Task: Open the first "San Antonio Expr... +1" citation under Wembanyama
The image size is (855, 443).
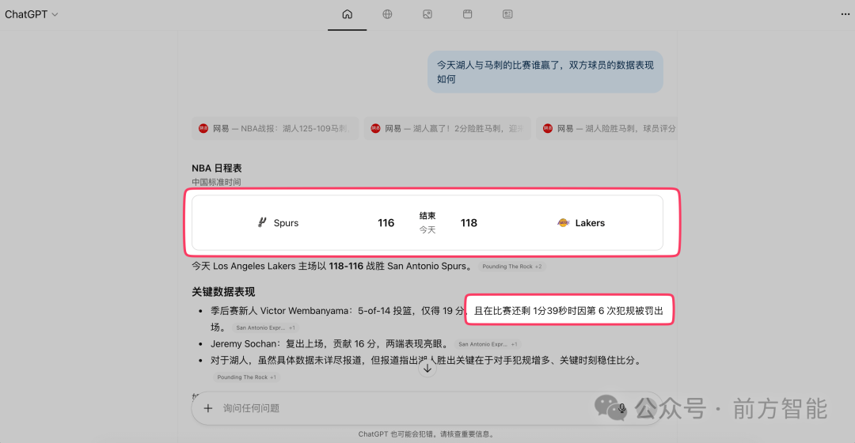Action: pos(265,328)
